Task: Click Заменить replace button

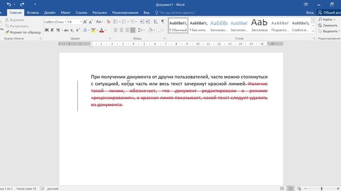Action: coord(328,25)
